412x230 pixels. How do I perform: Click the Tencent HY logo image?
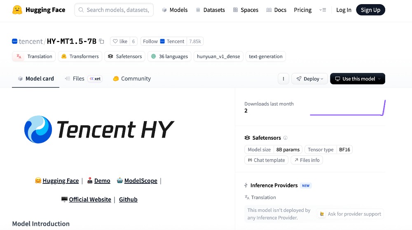click(99, 129)
